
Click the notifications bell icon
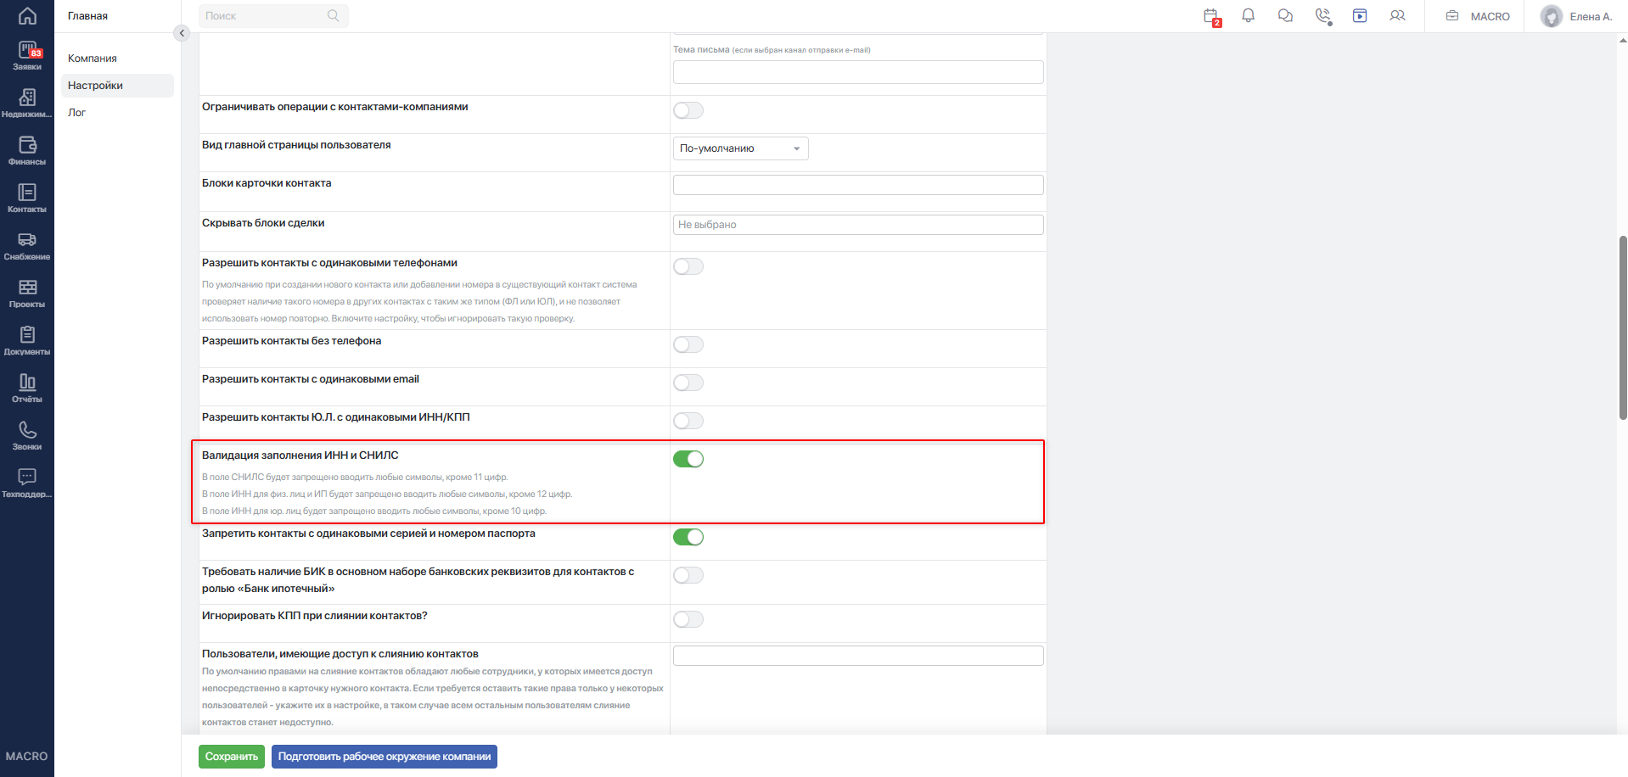click(x=1248, y=15)
